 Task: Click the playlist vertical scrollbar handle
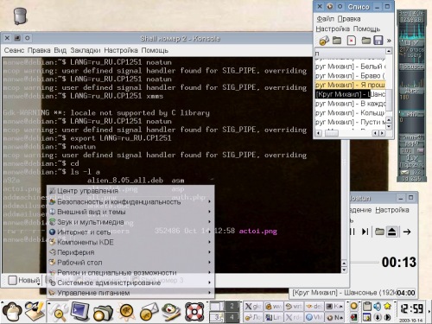389,99
